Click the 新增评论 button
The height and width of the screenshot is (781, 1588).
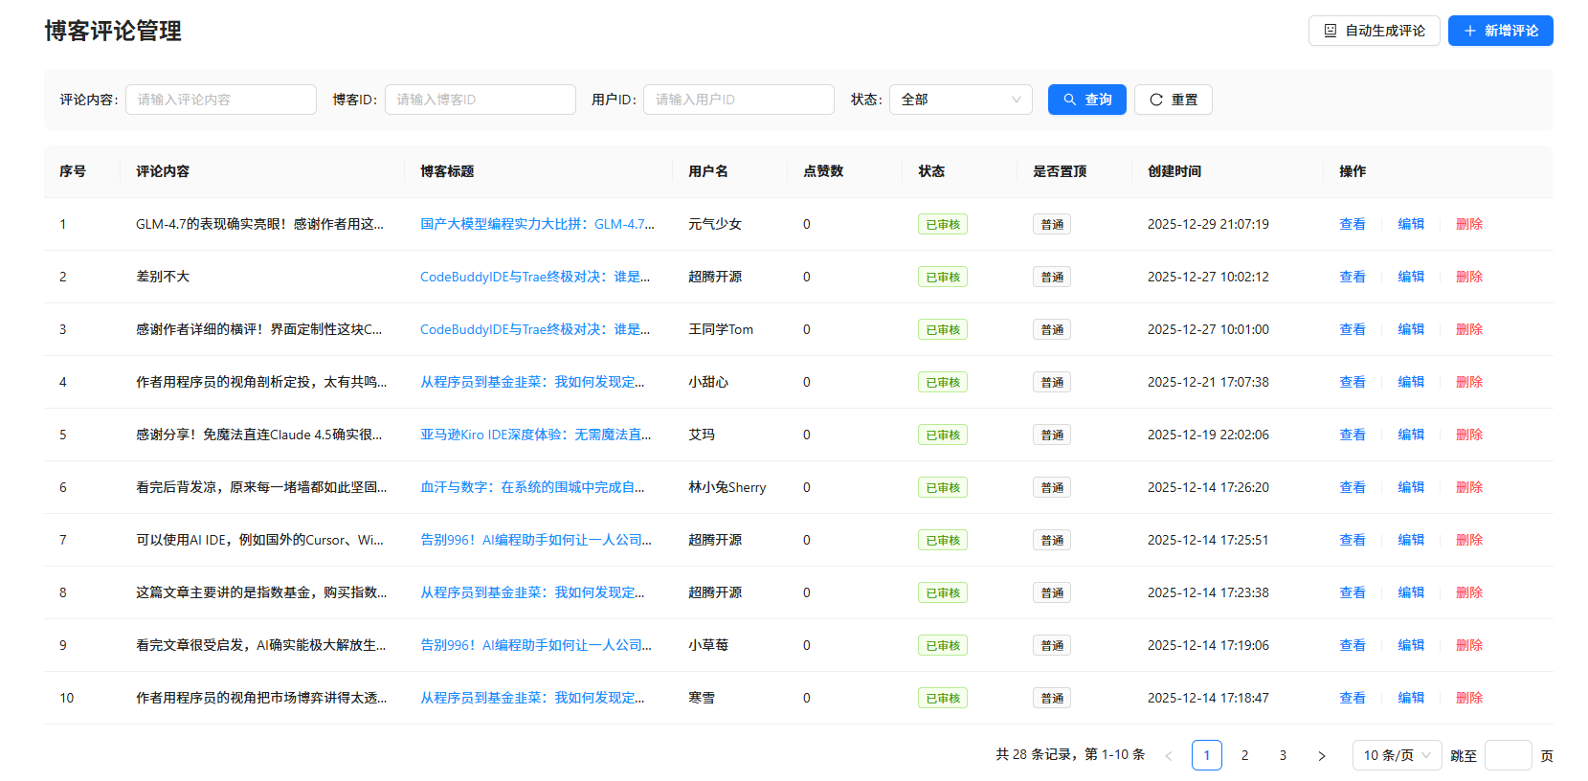1500,31
